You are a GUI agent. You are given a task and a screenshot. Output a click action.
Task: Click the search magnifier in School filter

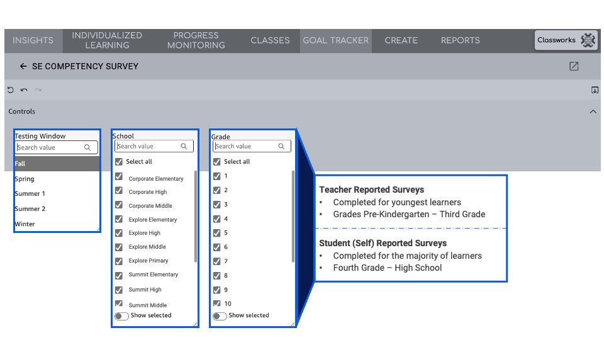[x=184, y=146]
